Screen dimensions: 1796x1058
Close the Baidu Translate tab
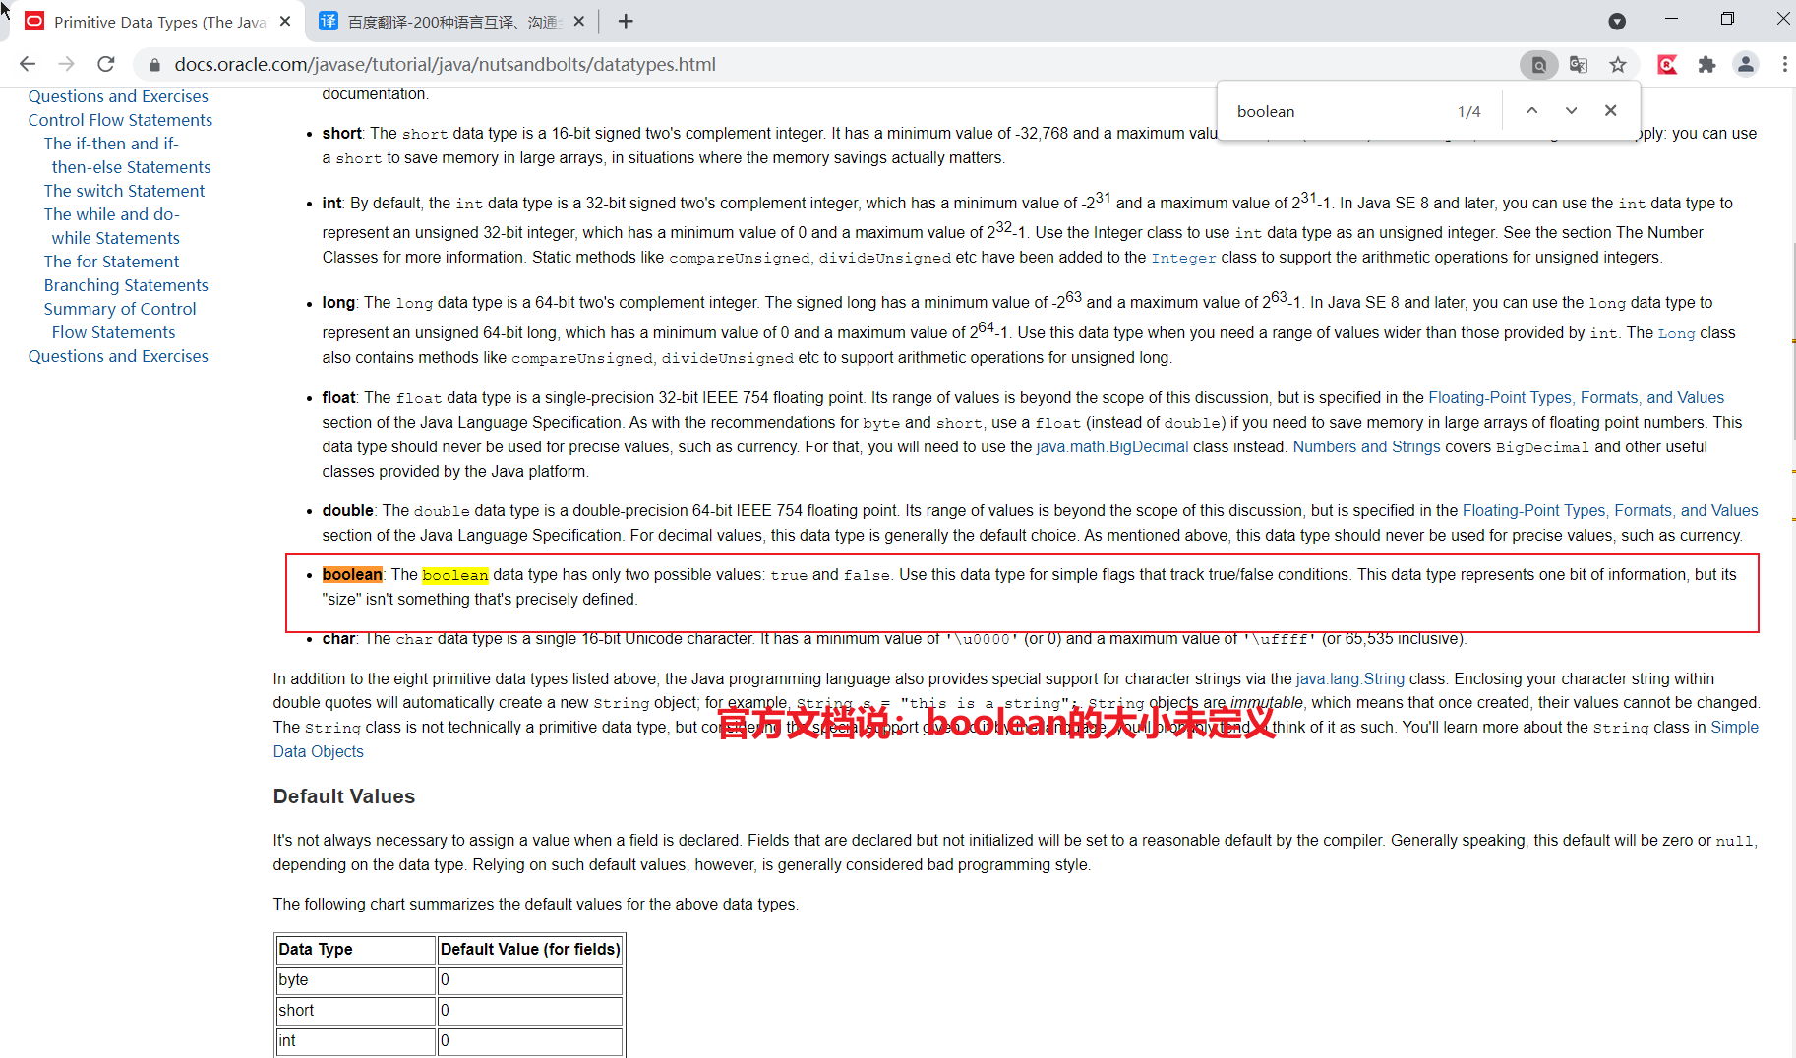click(579, 21)
